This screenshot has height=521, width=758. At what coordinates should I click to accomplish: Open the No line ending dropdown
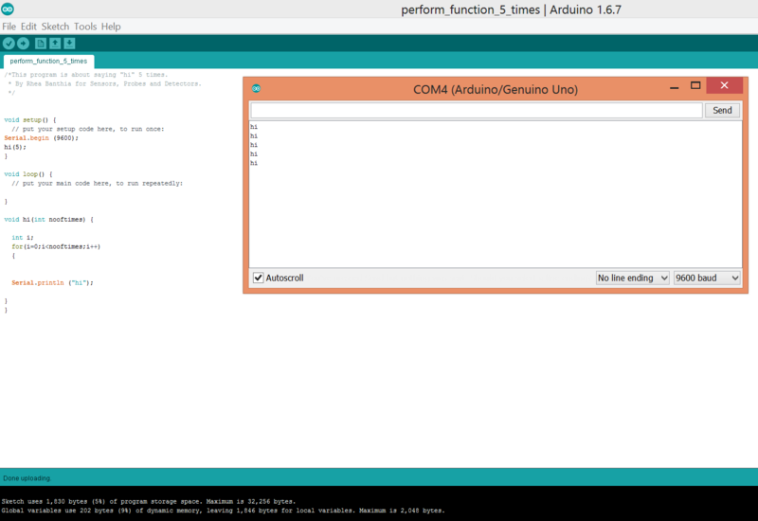coord(632,278)
